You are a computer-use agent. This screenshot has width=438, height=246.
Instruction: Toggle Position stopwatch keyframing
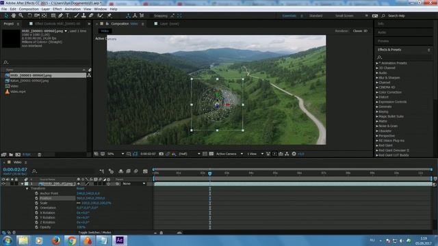click(x=36, y=198)
